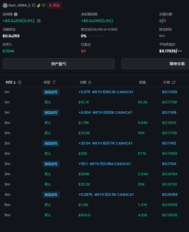The height and width of the screenshot is (232, 189).
Task: Open share link icon beside total profit
Action: [x=39, y=21]
